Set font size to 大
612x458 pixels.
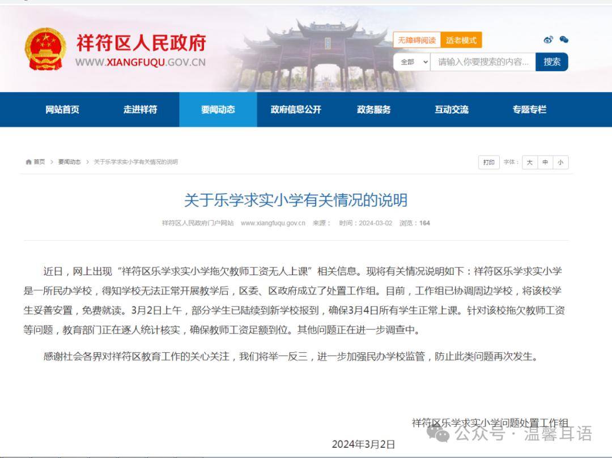529,162
